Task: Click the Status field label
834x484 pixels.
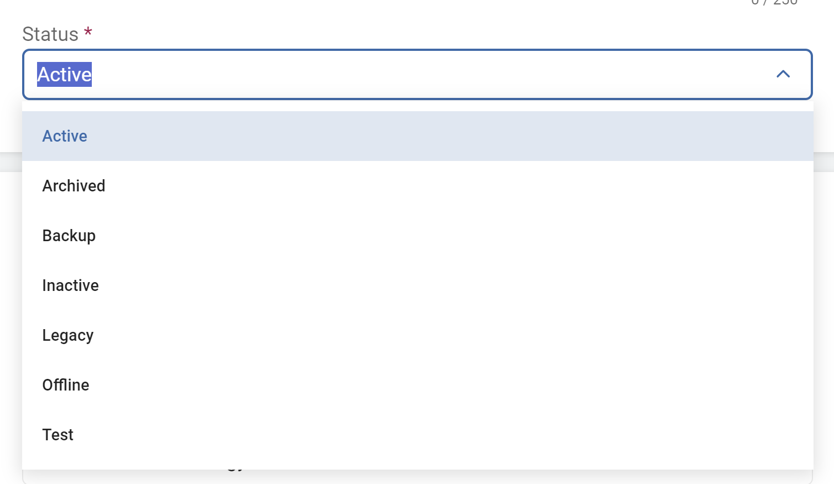Action: point(50,34)
